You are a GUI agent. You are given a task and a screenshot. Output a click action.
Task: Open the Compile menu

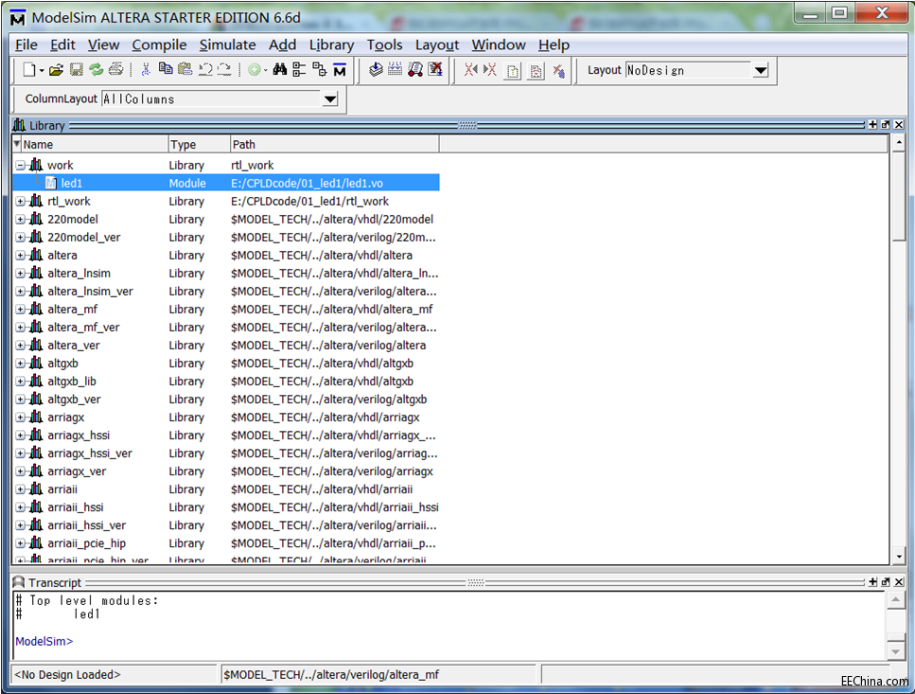(159, 44)
